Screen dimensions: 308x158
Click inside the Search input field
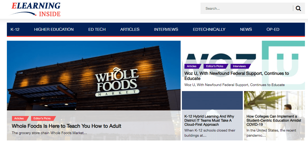[245, 8]
